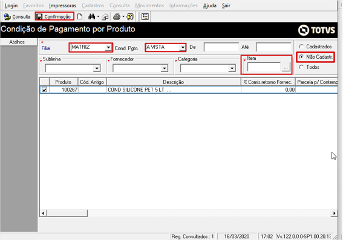
Task: Click the Filial label link
Action: [46, 48]
